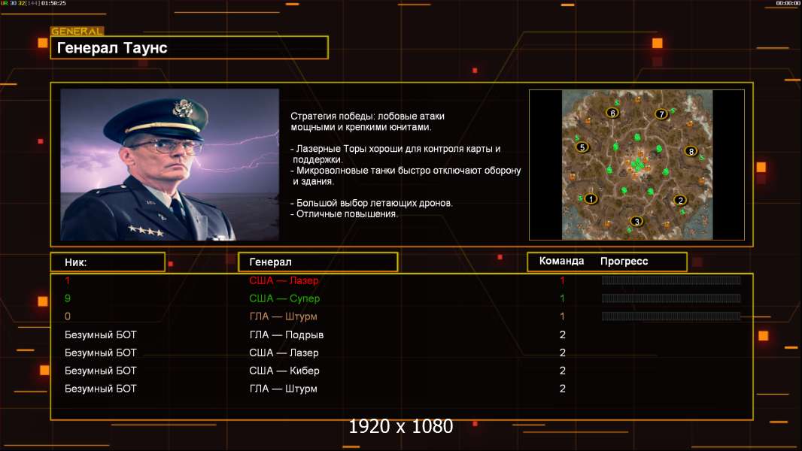Pick start position 2 on the map

(x=680, y=200)
